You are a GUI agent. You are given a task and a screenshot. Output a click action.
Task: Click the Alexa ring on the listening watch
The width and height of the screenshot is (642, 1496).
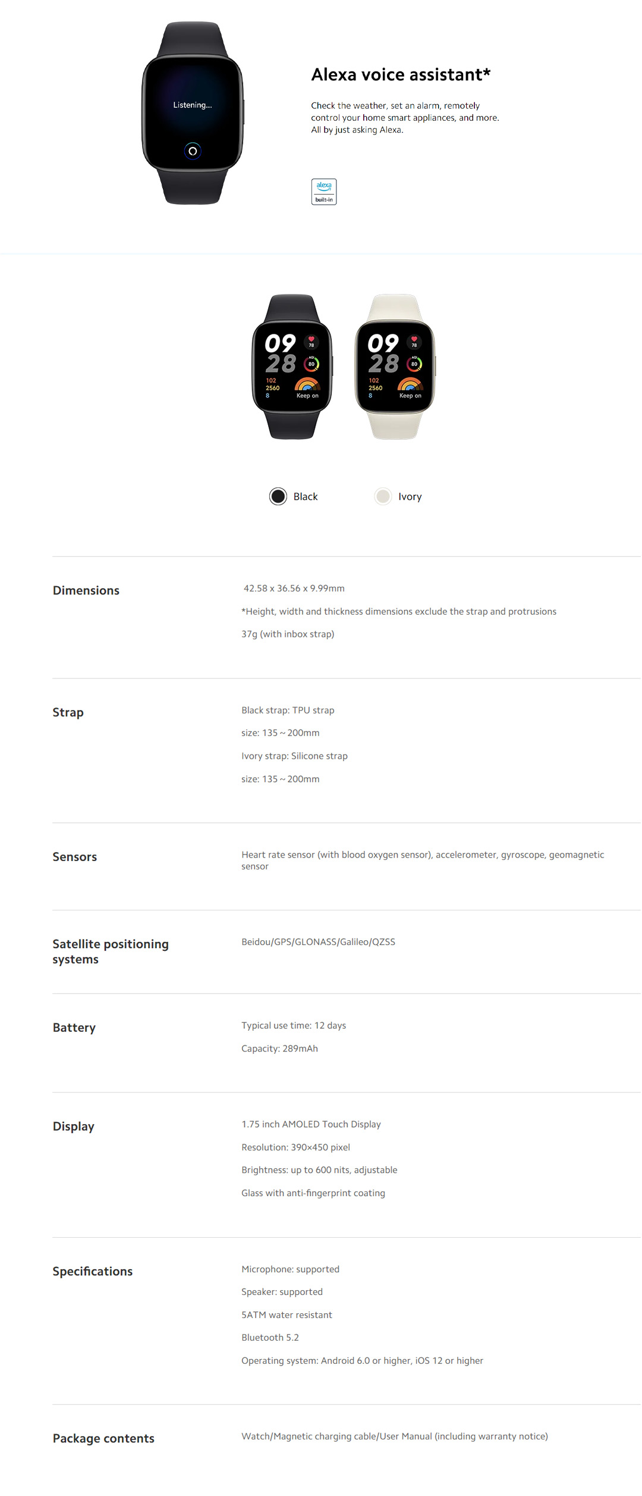[193, 151]
